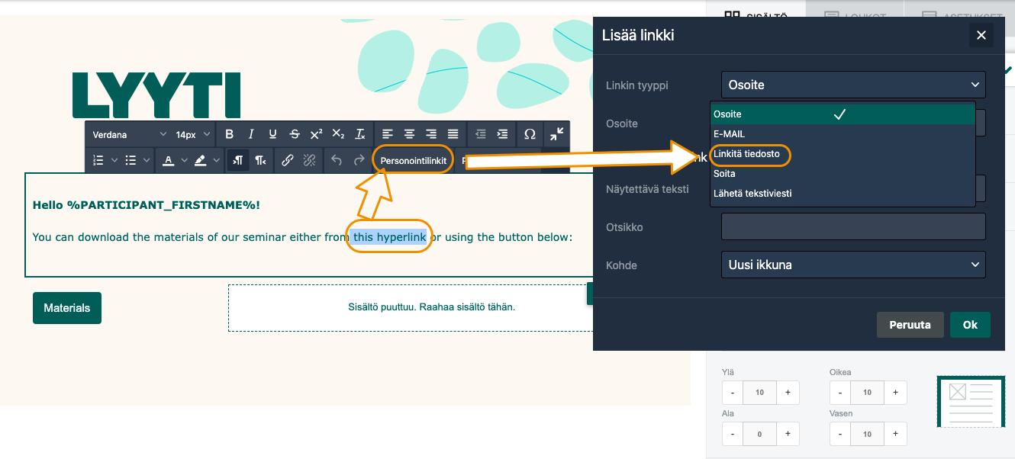Select left-to-right text direction
1015x459 pixels.
click(x=238, y=160)
